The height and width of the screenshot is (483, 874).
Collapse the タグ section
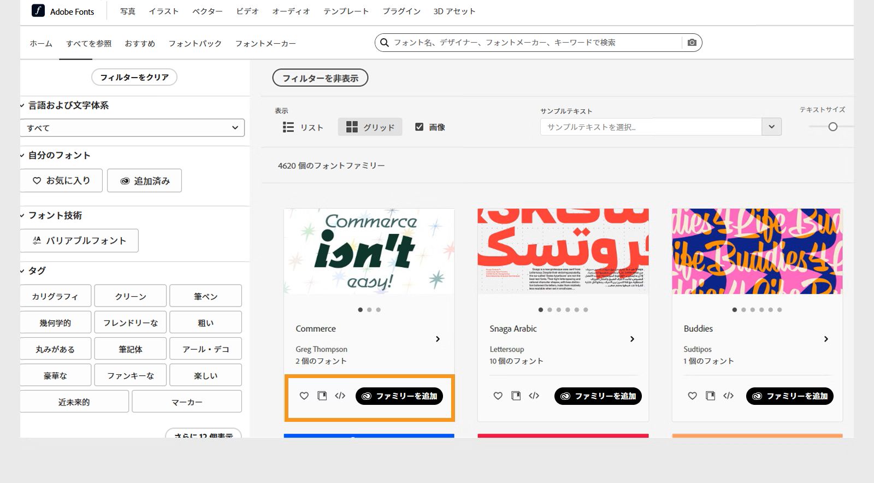tap(22, 270)
